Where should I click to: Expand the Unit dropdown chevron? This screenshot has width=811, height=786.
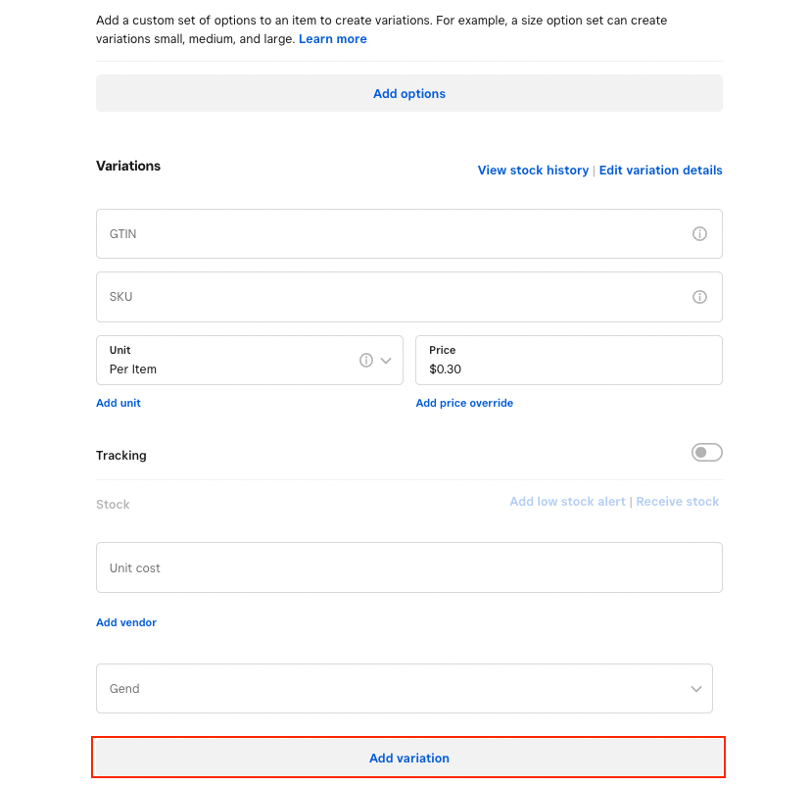(386, 361)
